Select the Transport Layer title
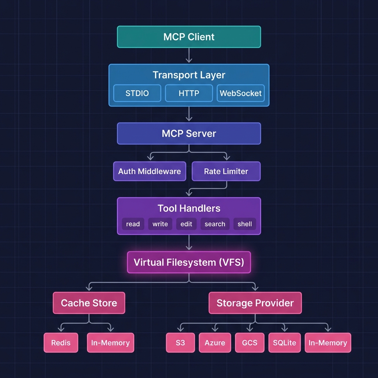378x378 pixels. 189,75
